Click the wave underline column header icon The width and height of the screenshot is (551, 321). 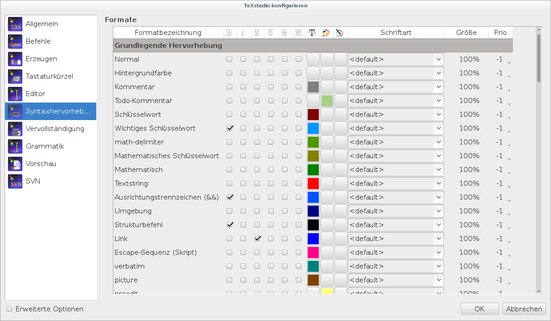(298, 33)
